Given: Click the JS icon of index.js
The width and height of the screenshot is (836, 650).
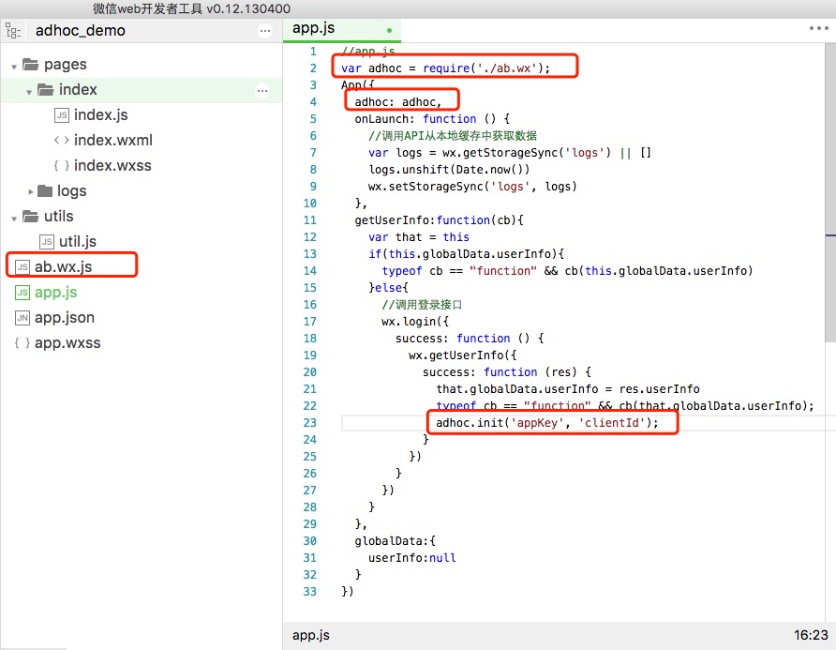Looking at the screenshot, I should pos(62,114).
